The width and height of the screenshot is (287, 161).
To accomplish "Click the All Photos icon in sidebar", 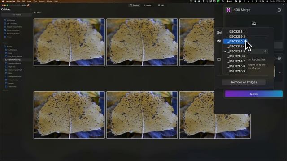I will pos(5,20).
